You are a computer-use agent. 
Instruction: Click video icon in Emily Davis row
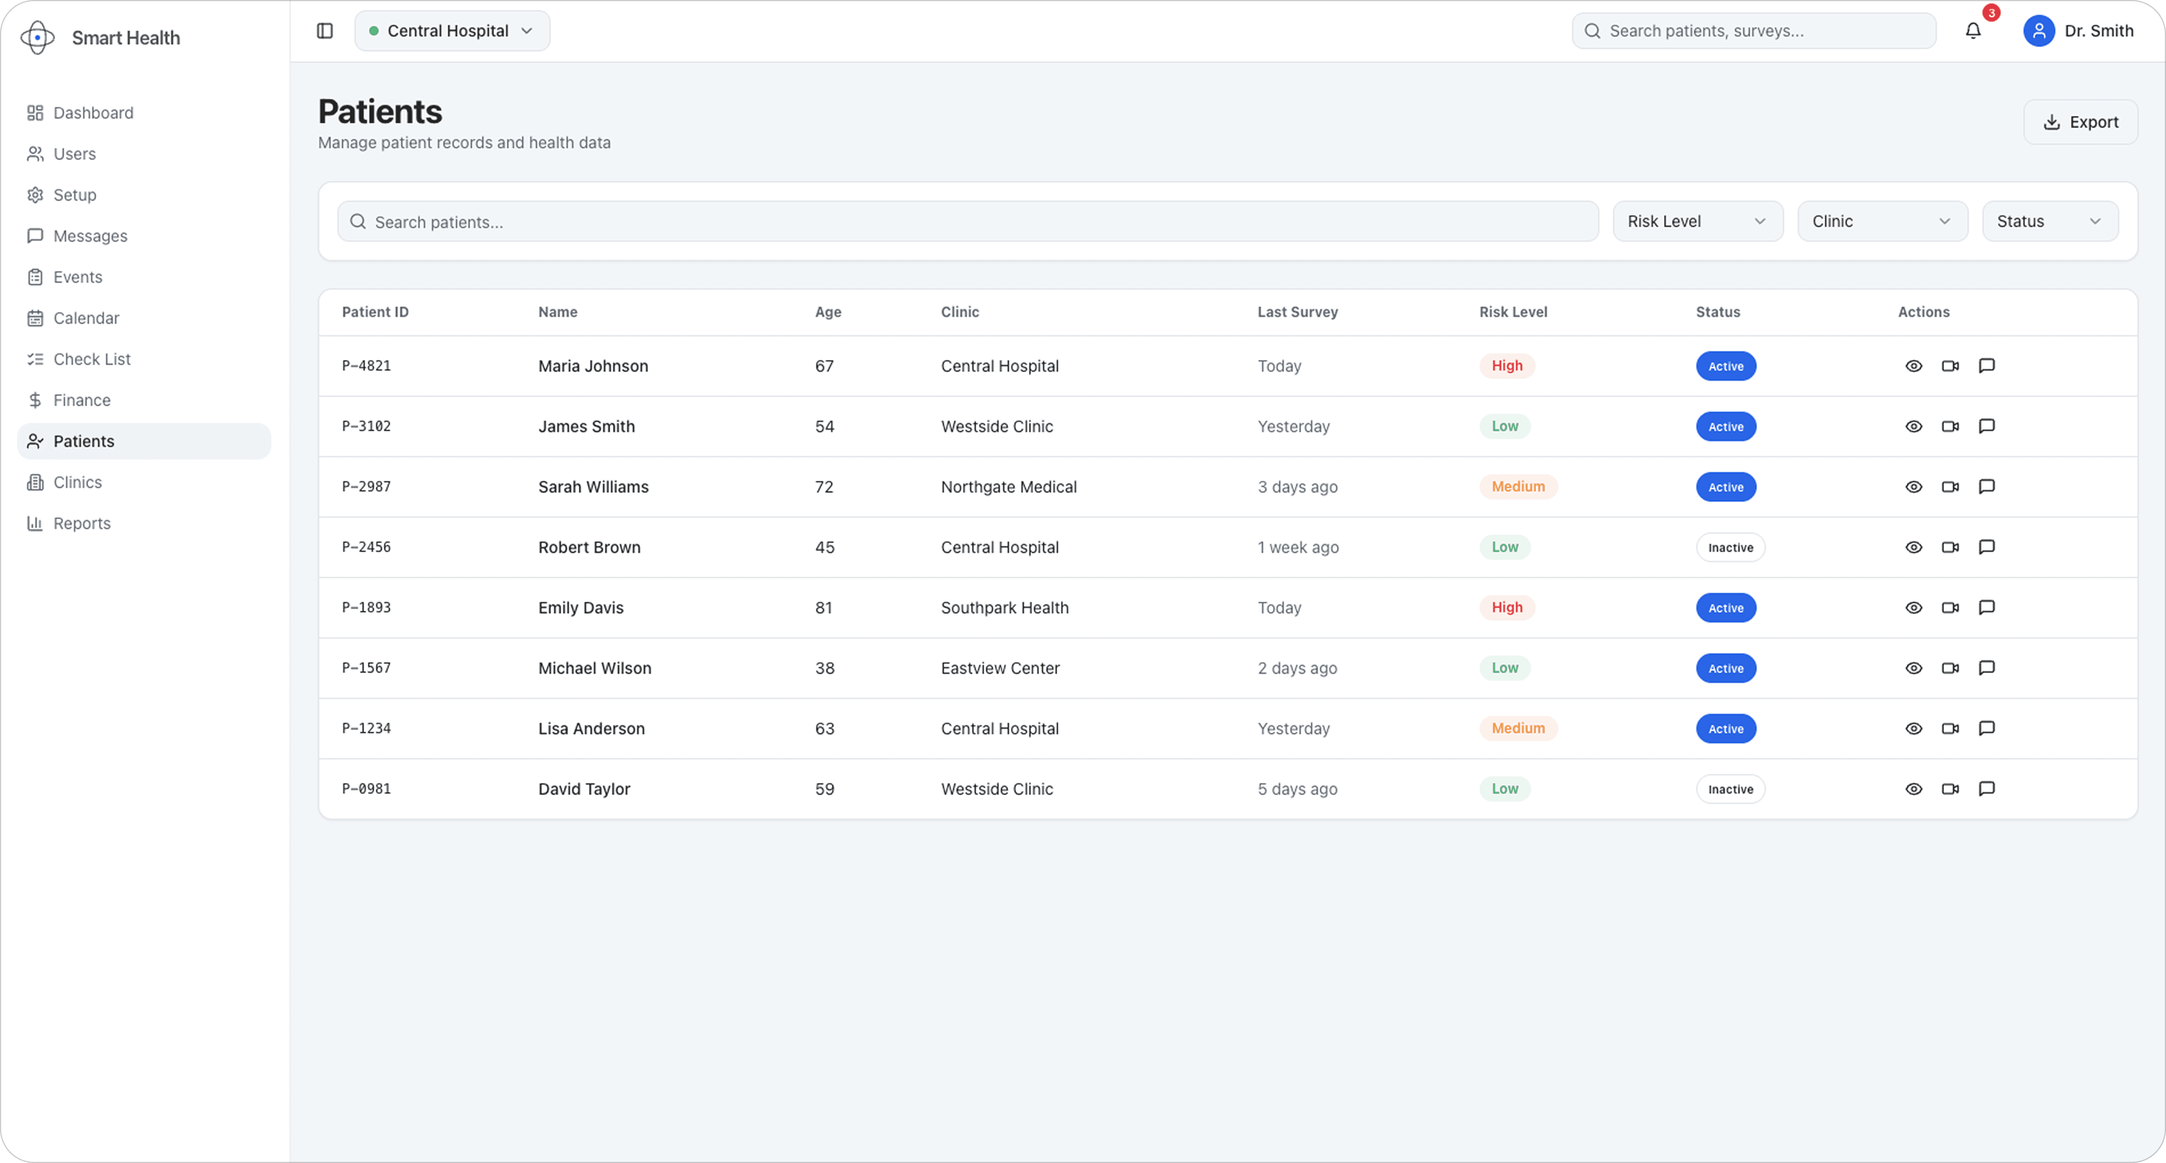tap(1950, 608)
